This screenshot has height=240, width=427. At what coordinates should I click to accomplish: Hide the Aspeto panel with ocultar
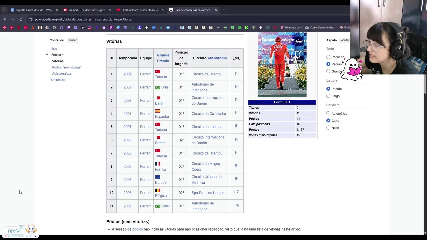(345, 40)
